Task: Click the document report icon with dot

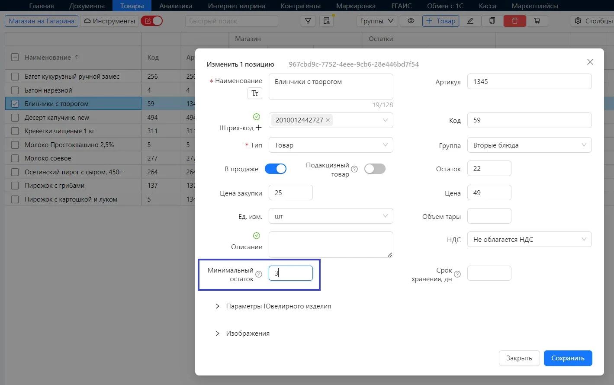Action: [x=327, y=21]
